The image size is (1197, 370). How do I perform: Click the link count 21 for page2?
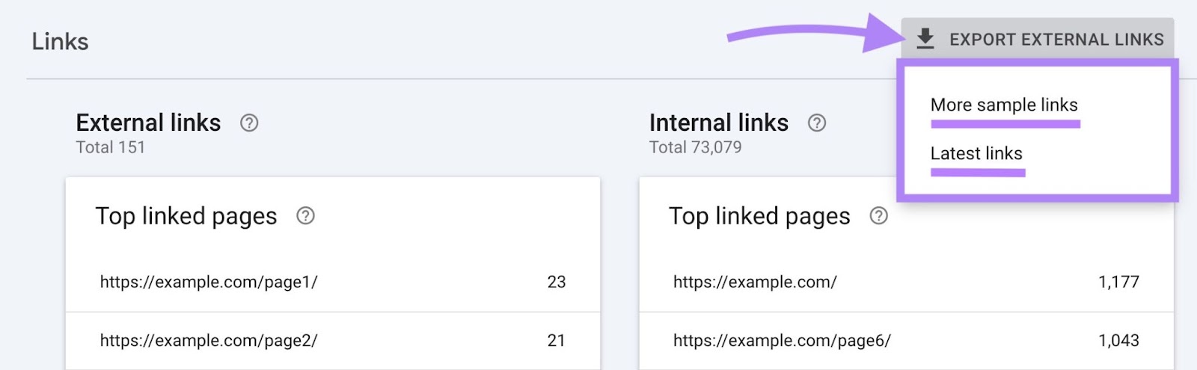[556, 340]
